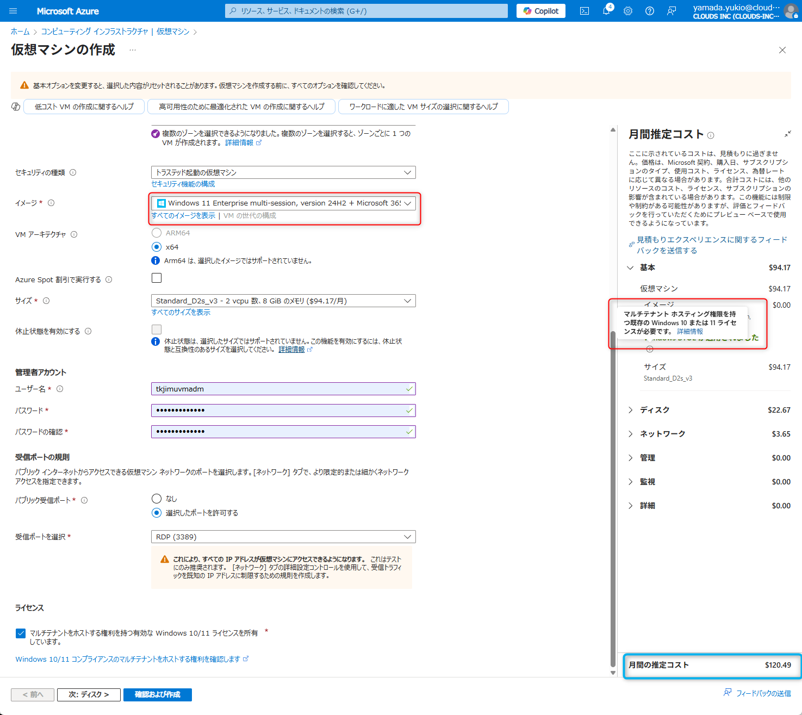The image size is (802, 715).
Task: Go to the ホーム breadcrumb
Action: [20, 32]
